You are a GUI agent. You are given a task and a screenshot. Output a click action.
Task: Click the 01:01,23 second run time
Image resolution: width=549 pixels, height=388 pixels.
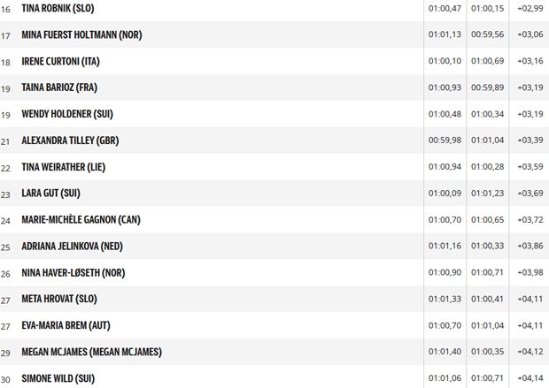(x=488, y=194)
